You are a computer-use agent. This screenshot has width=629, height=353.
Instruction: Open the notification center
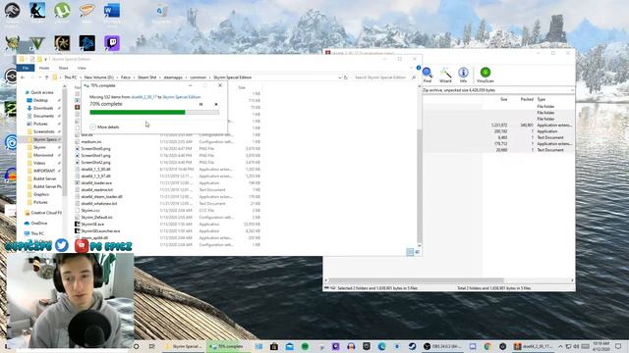click(618, 346)
